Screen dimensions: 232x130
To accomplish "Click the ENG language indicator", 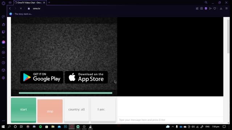I will 207,127.
